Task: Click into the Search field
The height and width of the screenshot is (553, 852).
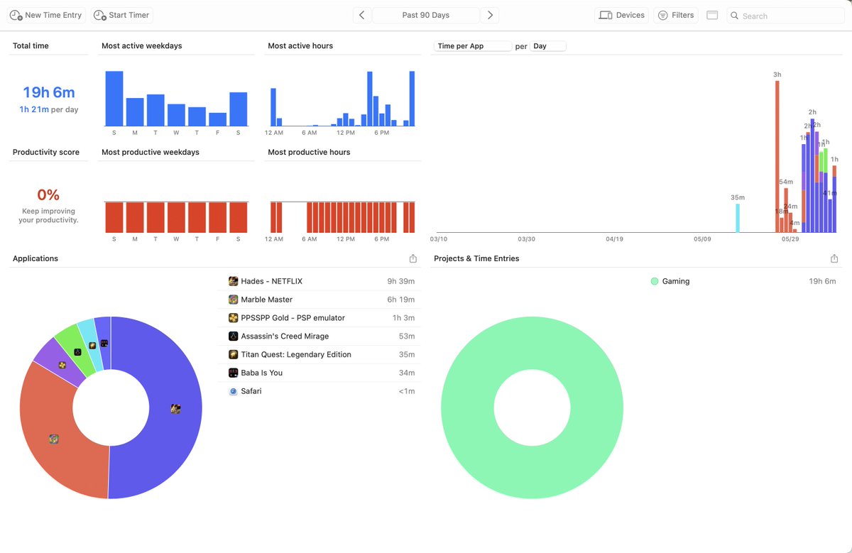Action: coord(785,15)
